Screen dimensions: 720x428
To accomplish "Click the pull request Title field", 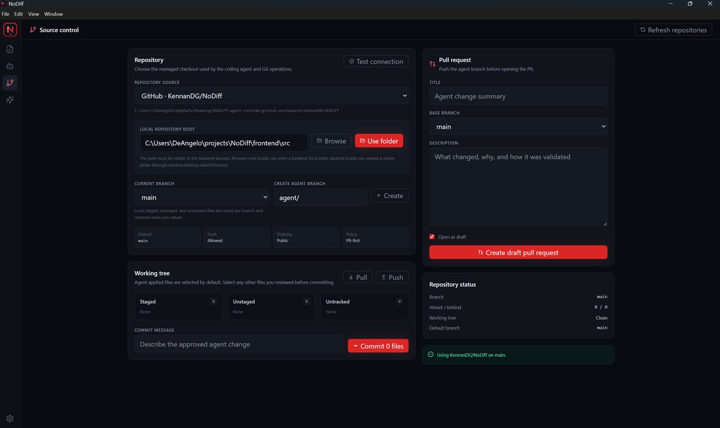I will coord(518,96).
